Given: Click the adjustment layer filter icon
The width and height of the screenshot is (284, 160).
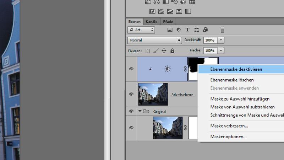Looking at the screenshot, I should (x=179, y=30).
